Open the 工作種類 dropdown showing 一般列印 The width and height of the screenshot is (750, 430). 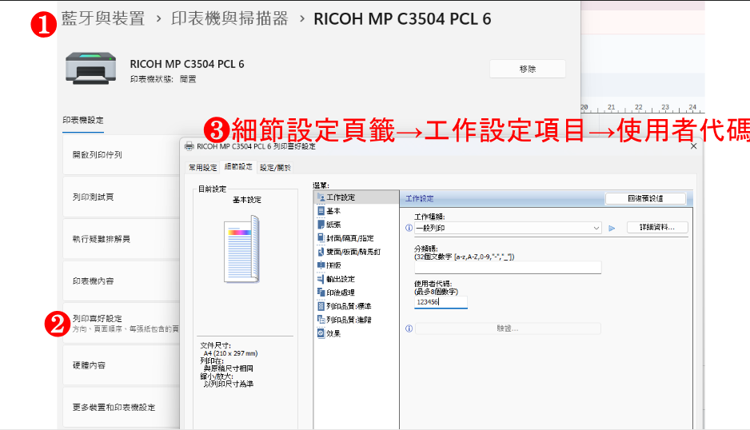pos(508,228)
